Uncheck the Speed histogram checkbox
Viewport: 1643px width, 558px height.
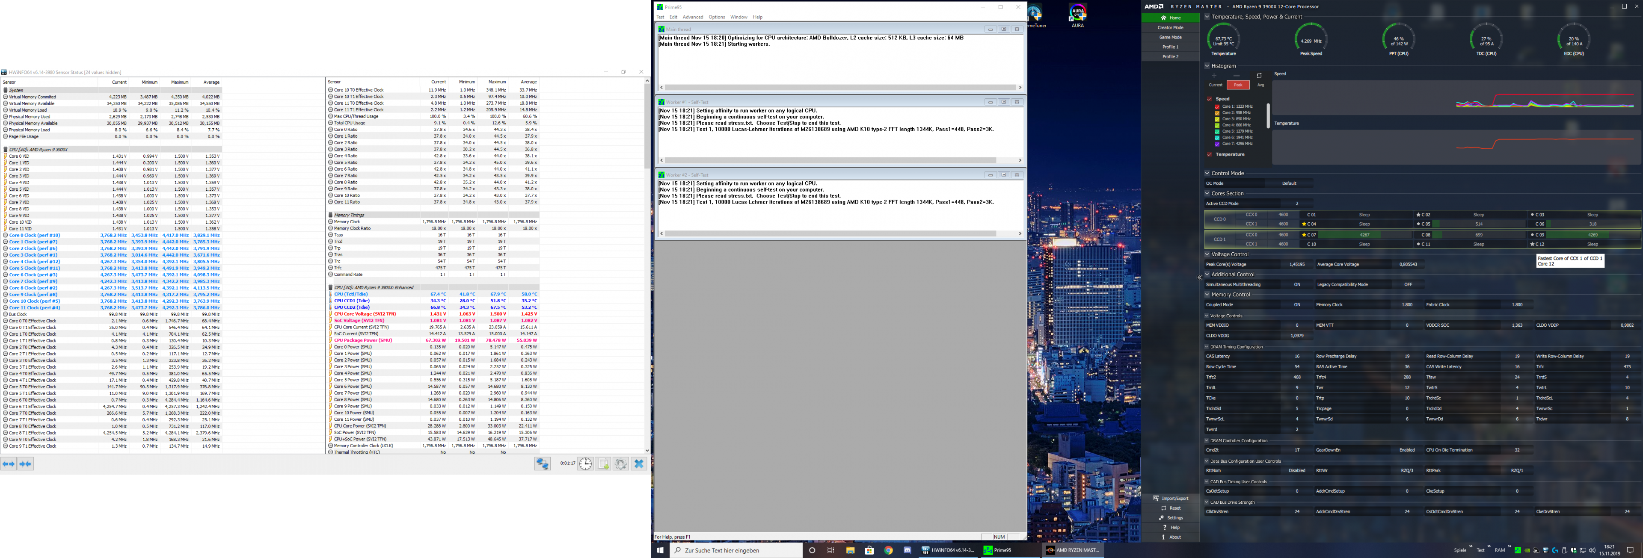(1209, 99)
